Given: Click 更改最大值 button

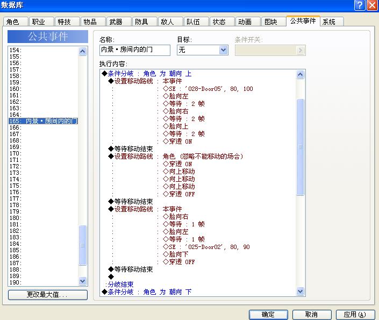Looking at the screenshot, I should (48, 295).
